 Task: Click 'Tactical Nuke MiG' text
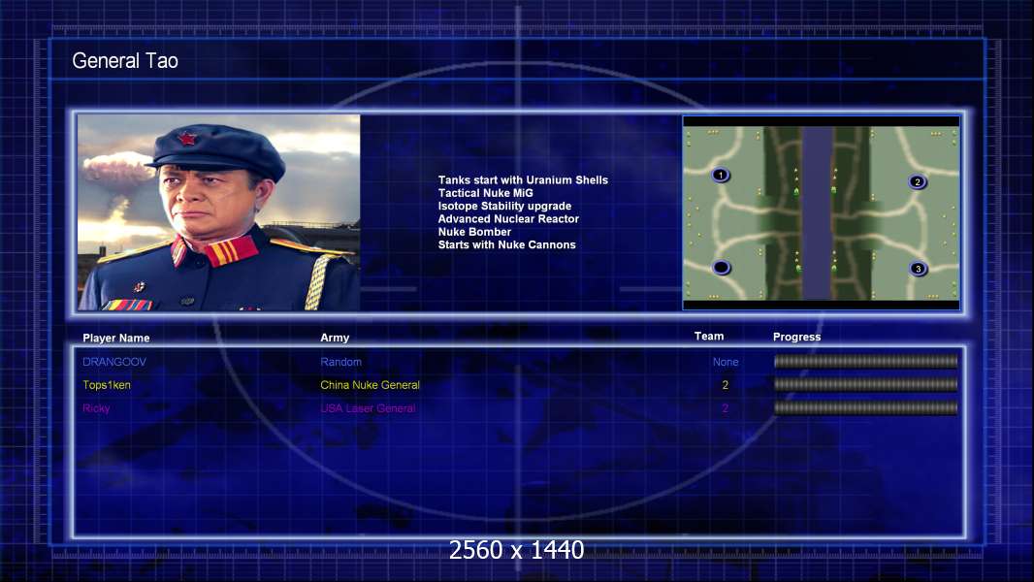(485, 193)
